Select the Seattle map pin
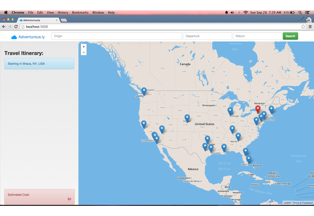The width and height of the screenshot is (314, 216). (144, 92)
